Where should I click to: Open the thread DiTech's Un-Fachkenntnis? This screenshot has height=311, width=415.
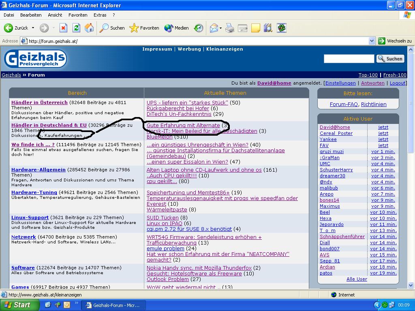[x=179, y=114]
